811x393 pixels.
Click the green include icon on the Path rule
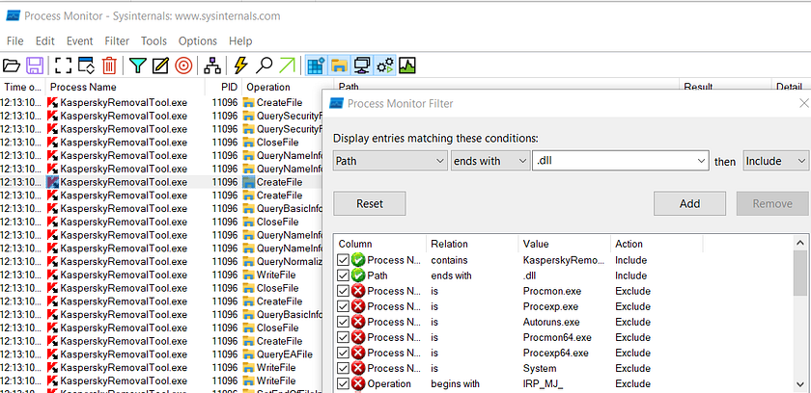tap(358, 275)
